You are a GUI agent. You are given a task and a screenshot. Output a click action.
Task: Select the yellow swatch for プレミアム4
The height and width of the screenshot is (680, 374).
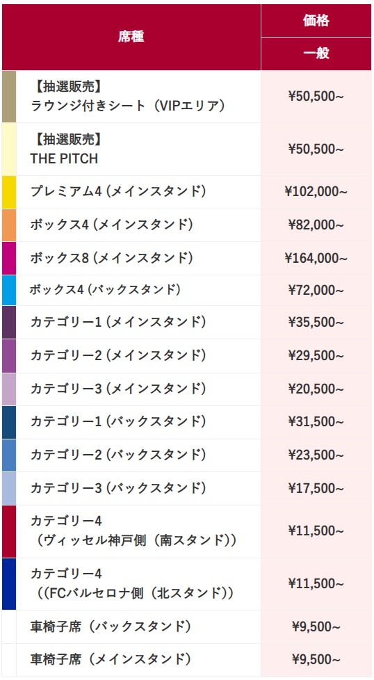click(9, 192)
